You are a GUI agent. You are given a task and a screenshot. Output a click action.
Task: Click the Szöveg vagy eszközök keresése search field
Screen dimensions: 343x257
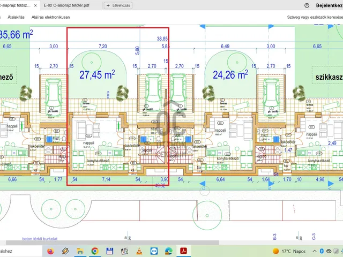[x=315, y=17]
